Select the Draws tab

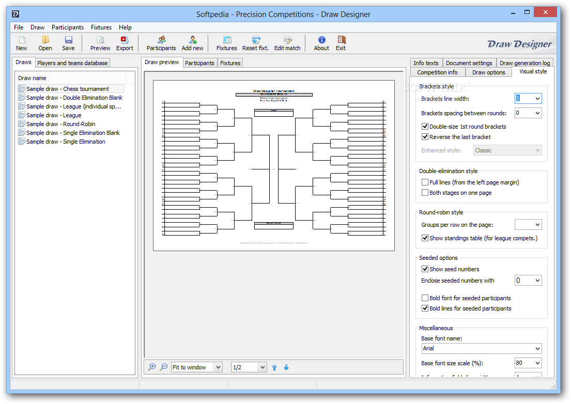(23, 62)
